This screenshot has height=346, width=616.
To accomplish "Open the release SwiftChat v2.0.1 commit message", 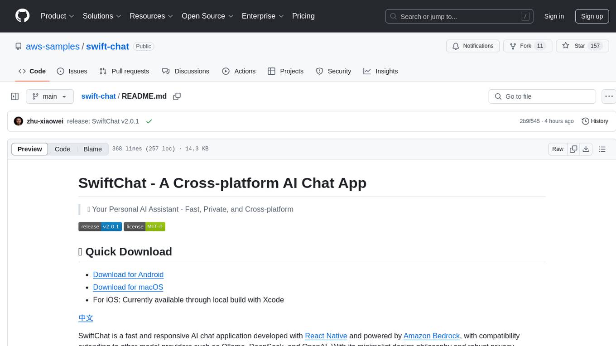I will (x=103, y=121).
